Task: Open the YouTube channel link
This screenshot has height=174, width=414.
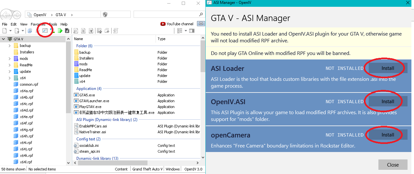Action: [x=177, y=24]
